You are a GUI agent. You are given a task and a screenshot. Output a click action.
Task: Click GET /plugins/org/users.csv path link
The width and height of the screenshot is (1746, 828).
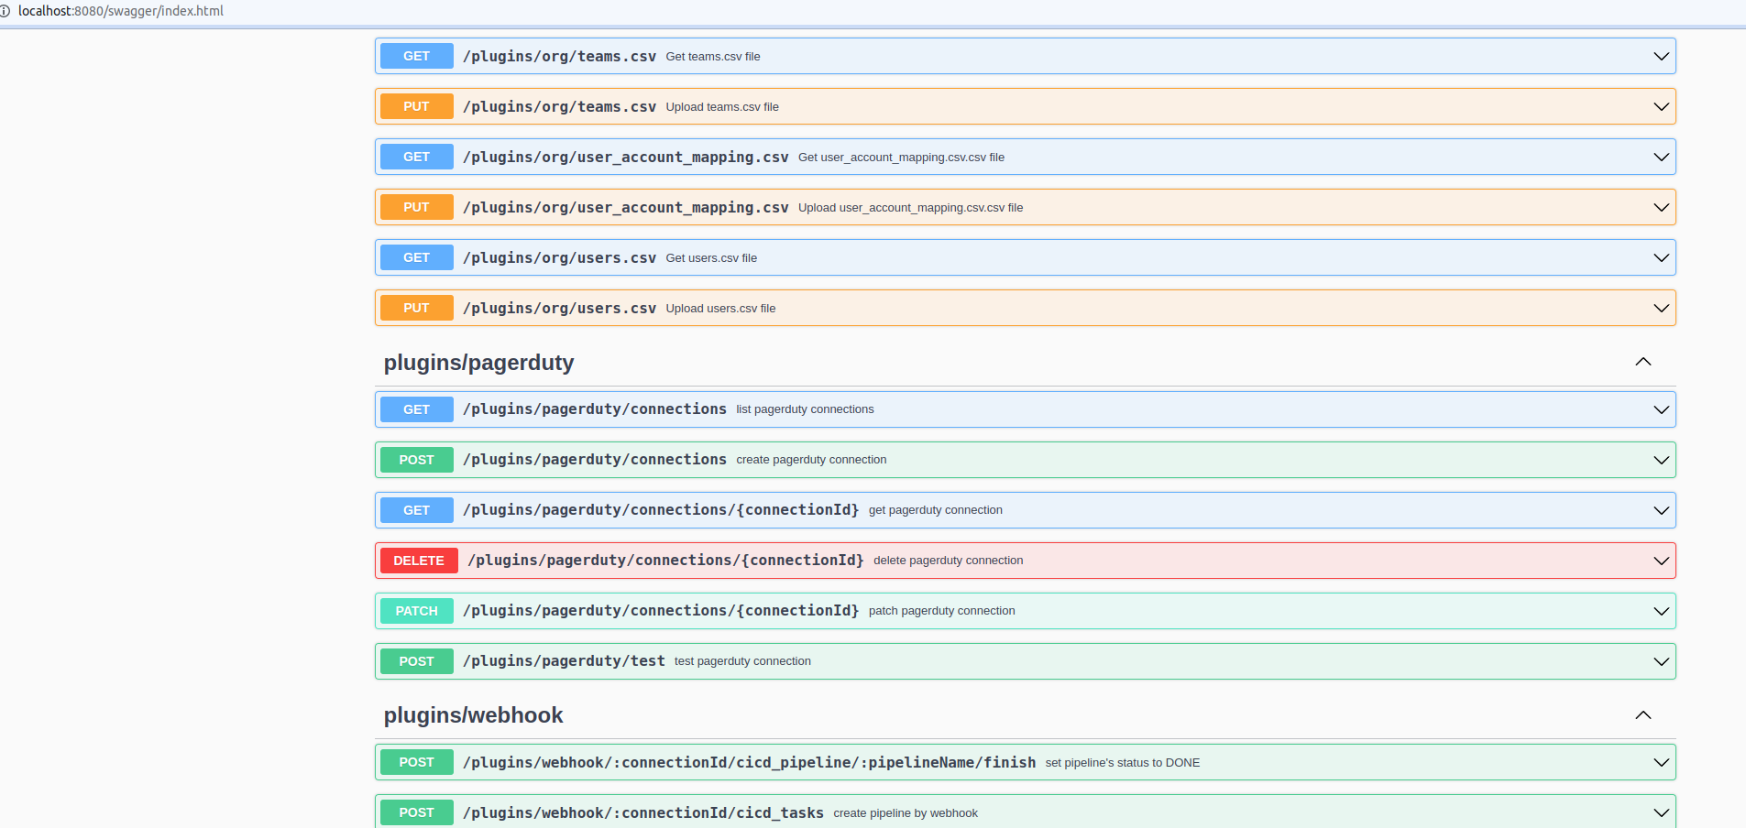(559, 257)
